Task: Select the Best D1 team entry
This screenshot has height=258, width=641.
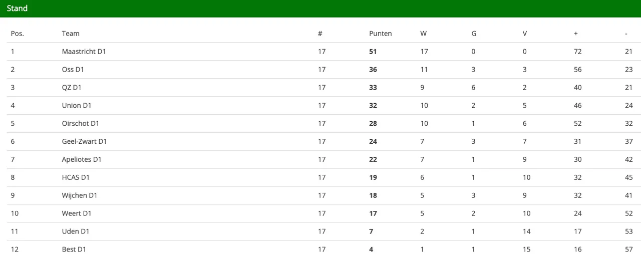Action: pos(74,249)
